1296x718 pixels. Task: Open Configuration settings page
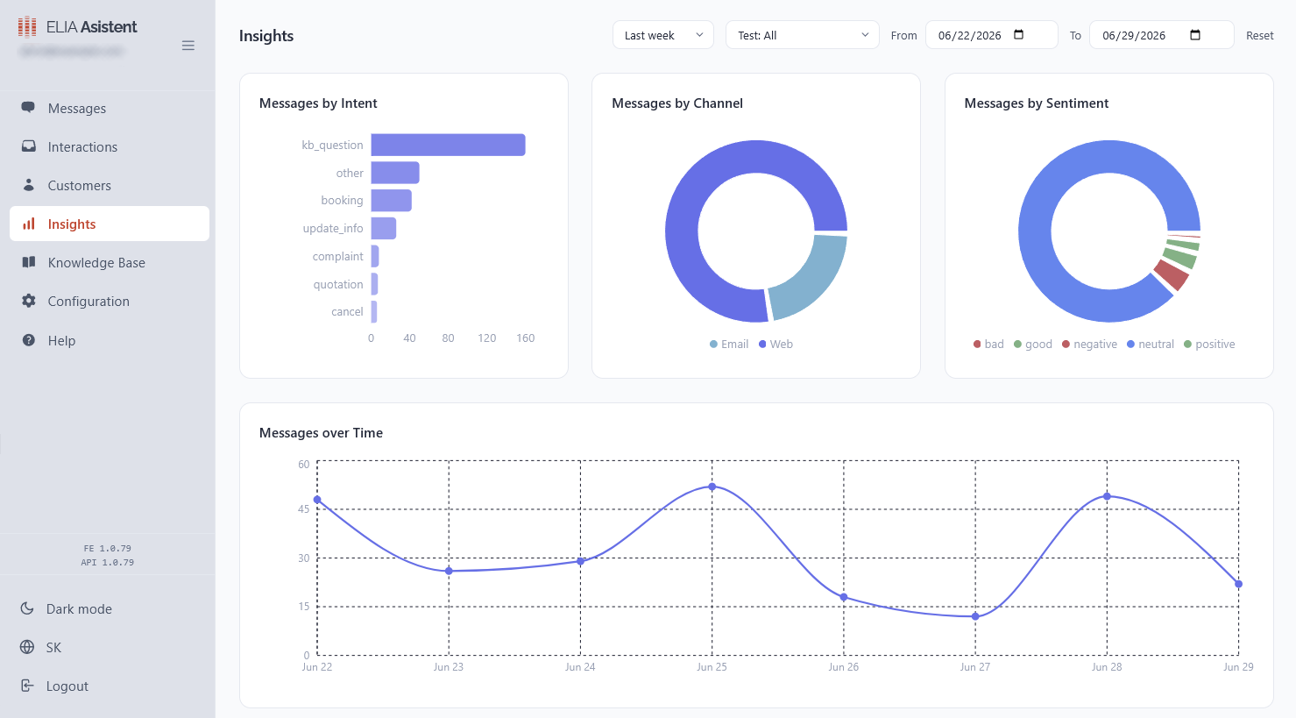[110, 301]
